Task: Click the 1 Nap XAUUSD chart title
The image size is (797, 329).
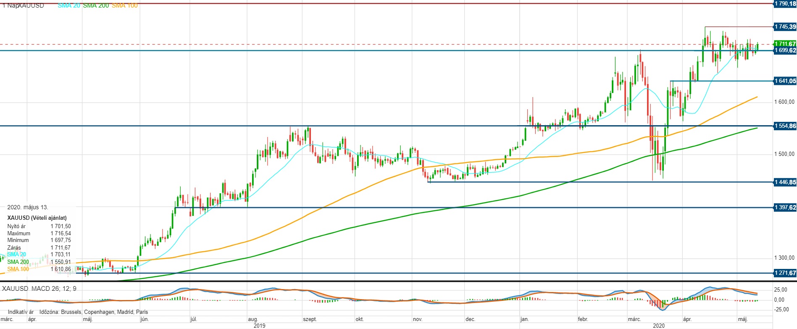Action: (x=23, y=5)
